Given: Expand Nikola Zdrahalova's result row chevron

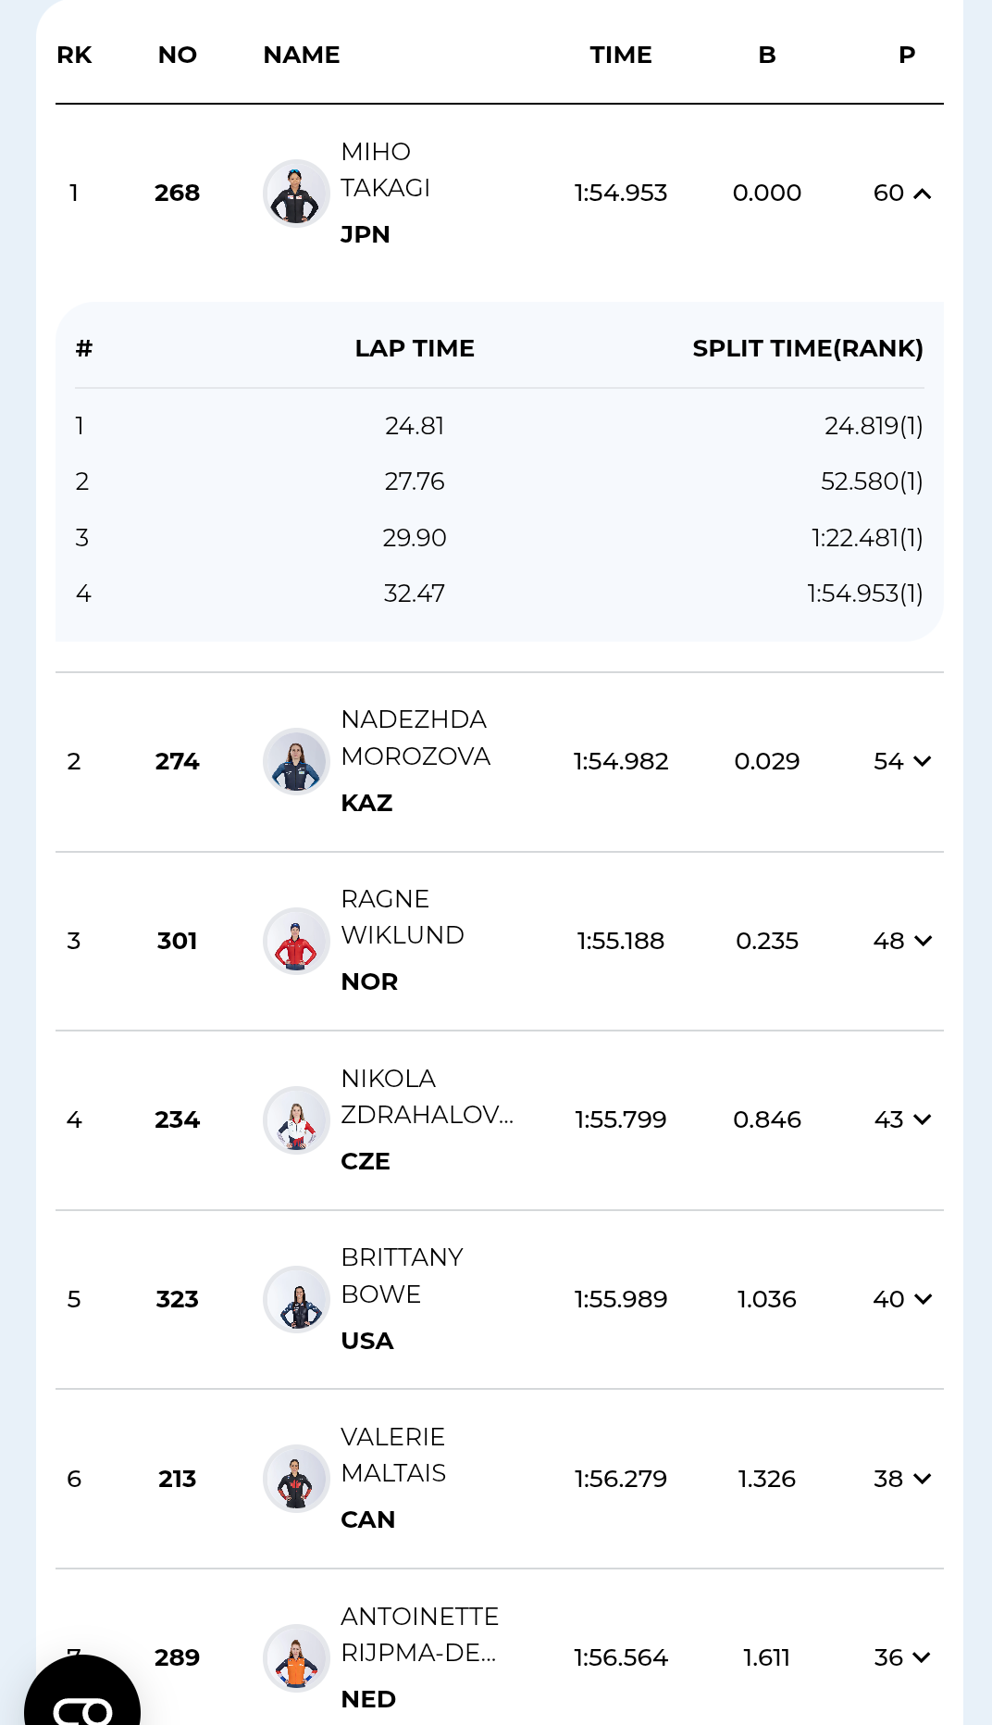Looking at the screenshot, I should click(x=922, y=1119).
